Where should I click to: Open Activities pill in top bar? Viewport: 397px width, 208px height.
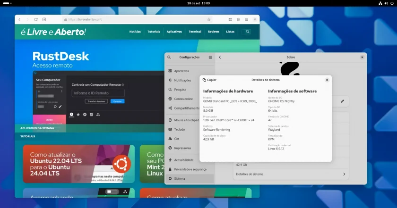[x=6, y=3]
